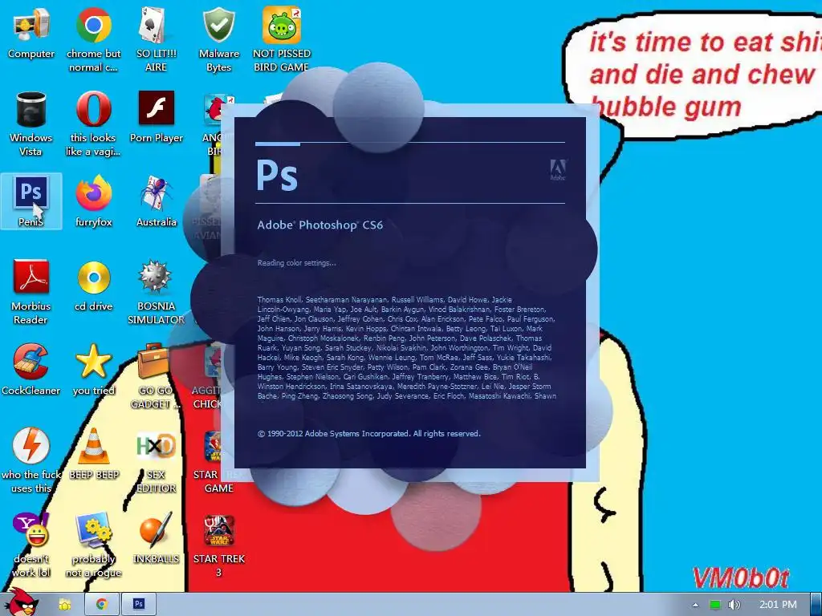Open the 'chrome but normal c...' Chrome icon

[93, 39]
